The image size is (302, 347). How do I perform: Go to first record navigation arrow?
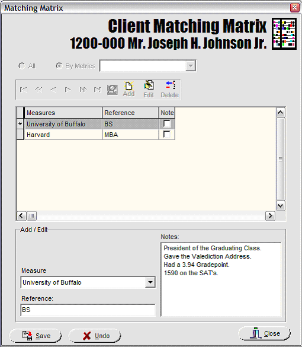click(x=24, y=90)
